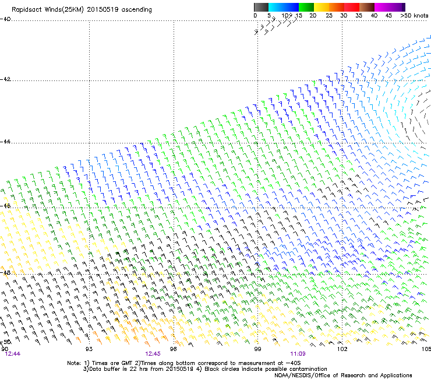Click the cyan-to-blue 5-15 knots gradient
Image resolution: width=431 pixels, height=379 pixels.
[284, 7]
